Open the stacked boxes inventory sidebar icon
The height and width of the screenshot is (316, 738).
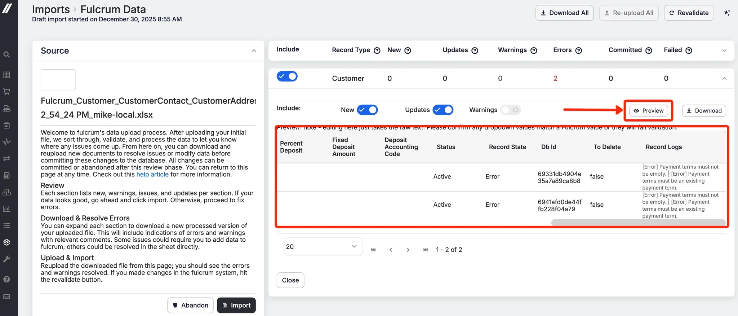click(x=6, y=192)
